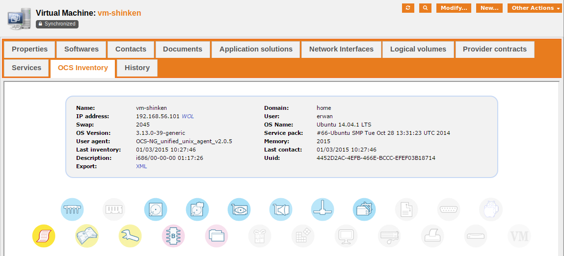Click the WOL link beside IP address
Viewport: 564px width, 256px height.
188,116
